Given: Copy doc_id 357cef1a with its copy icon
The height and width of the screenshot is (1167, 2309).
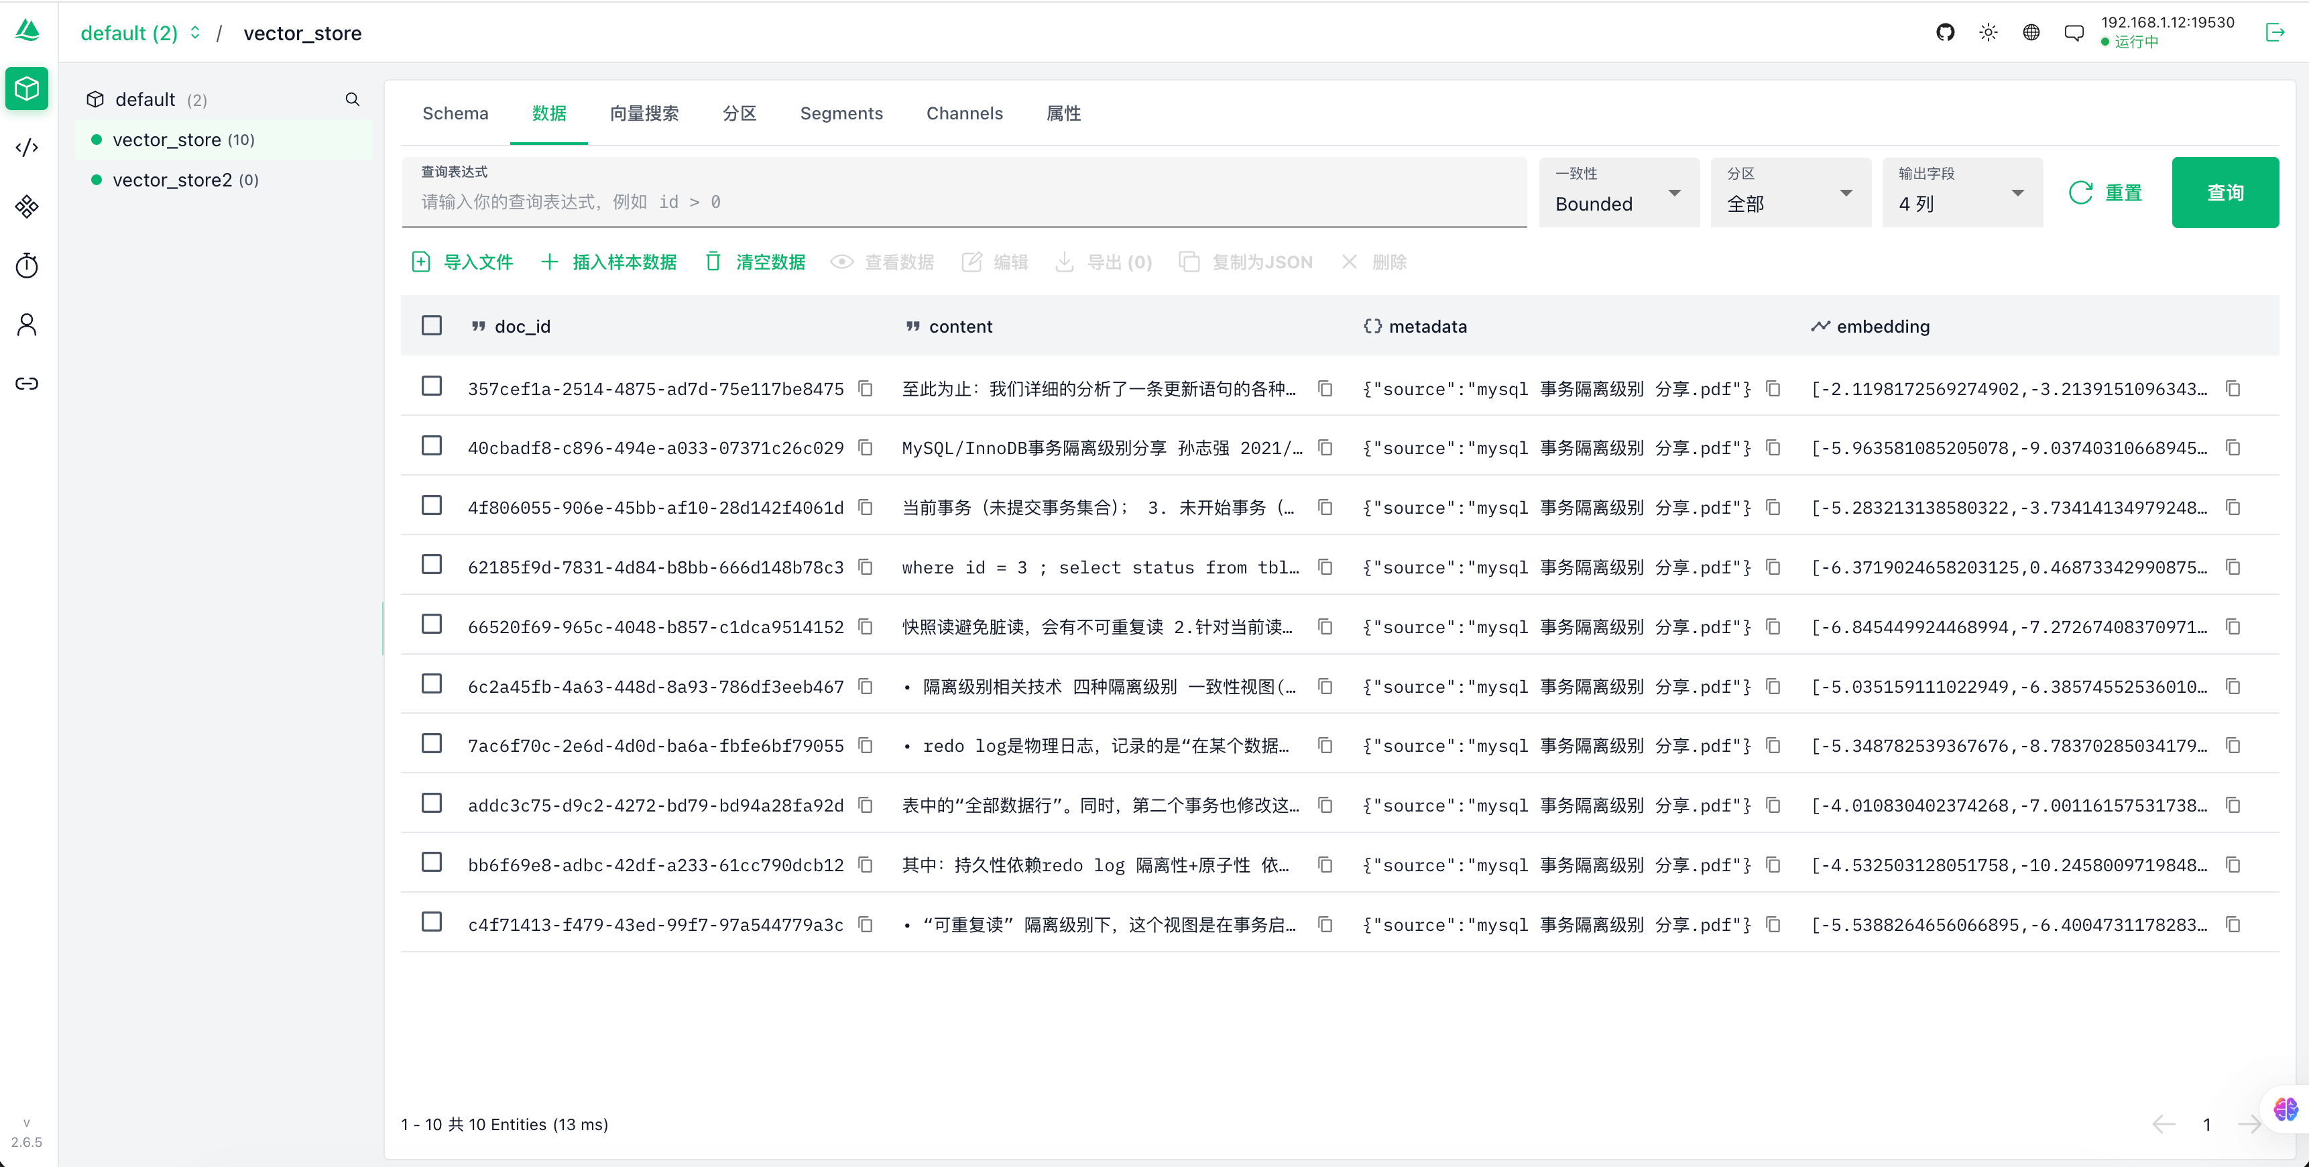Looking at the screenshot, I should (x=865, y=388).
